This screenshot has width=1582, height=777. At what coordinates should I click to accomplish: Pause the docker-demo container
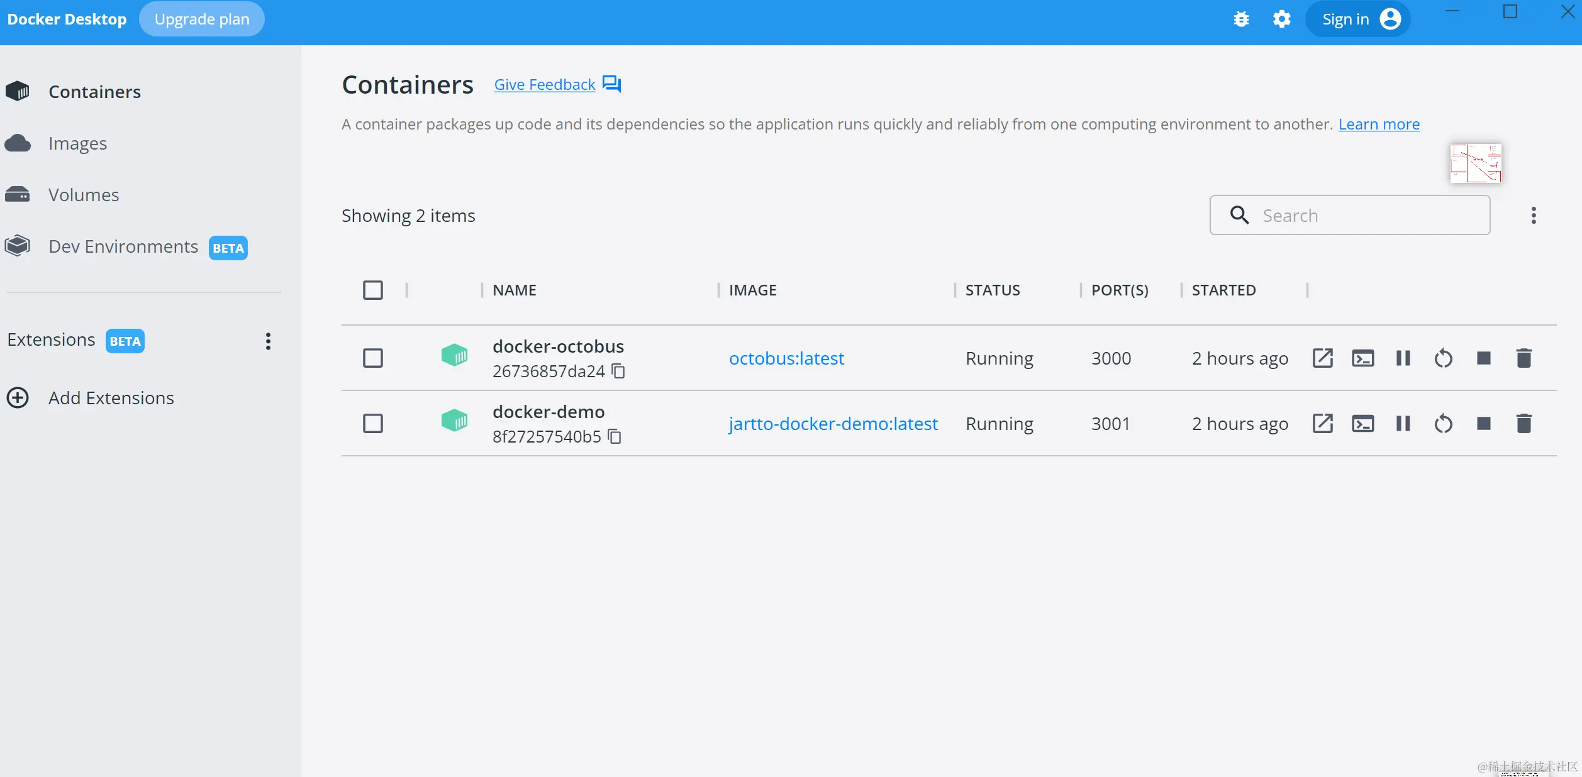(x=1403, y=424)
